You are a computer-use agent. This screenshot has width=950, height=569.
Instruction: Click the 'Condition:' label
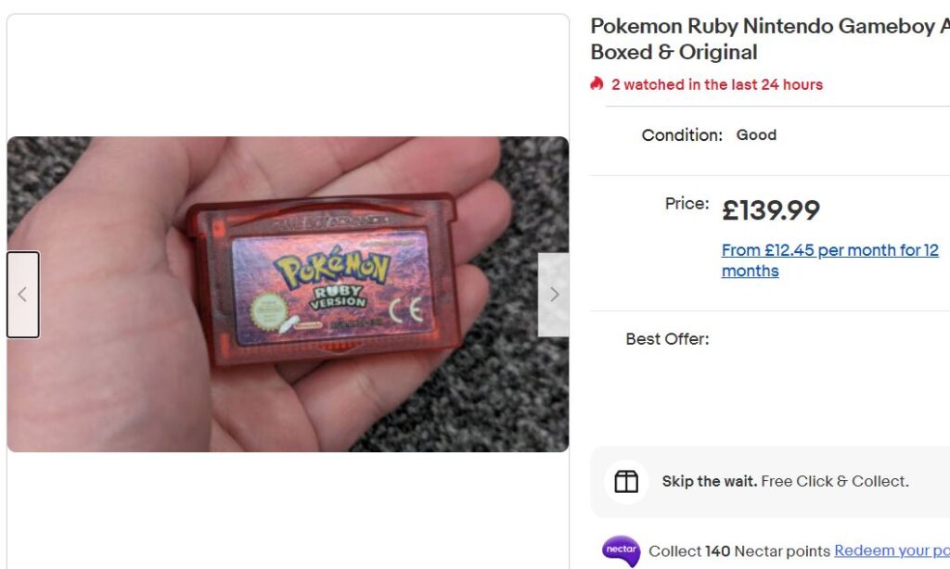tap(681, 135)
